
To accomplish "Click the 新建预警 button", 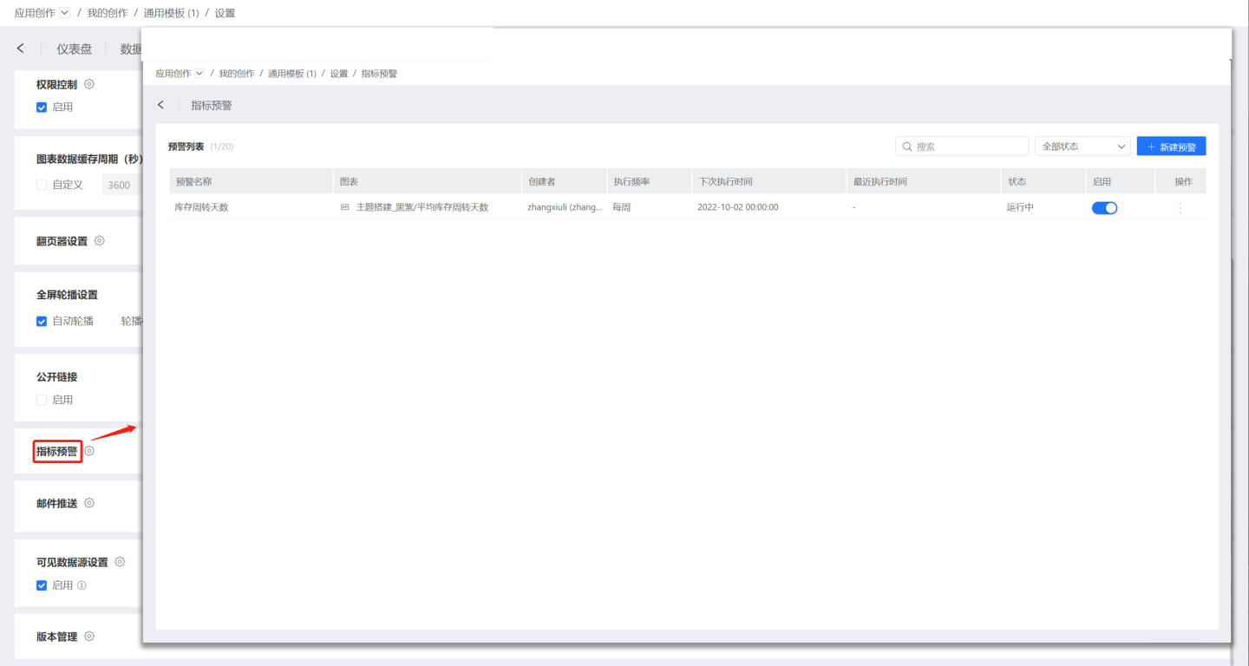I will click(x=1171, y=147).
